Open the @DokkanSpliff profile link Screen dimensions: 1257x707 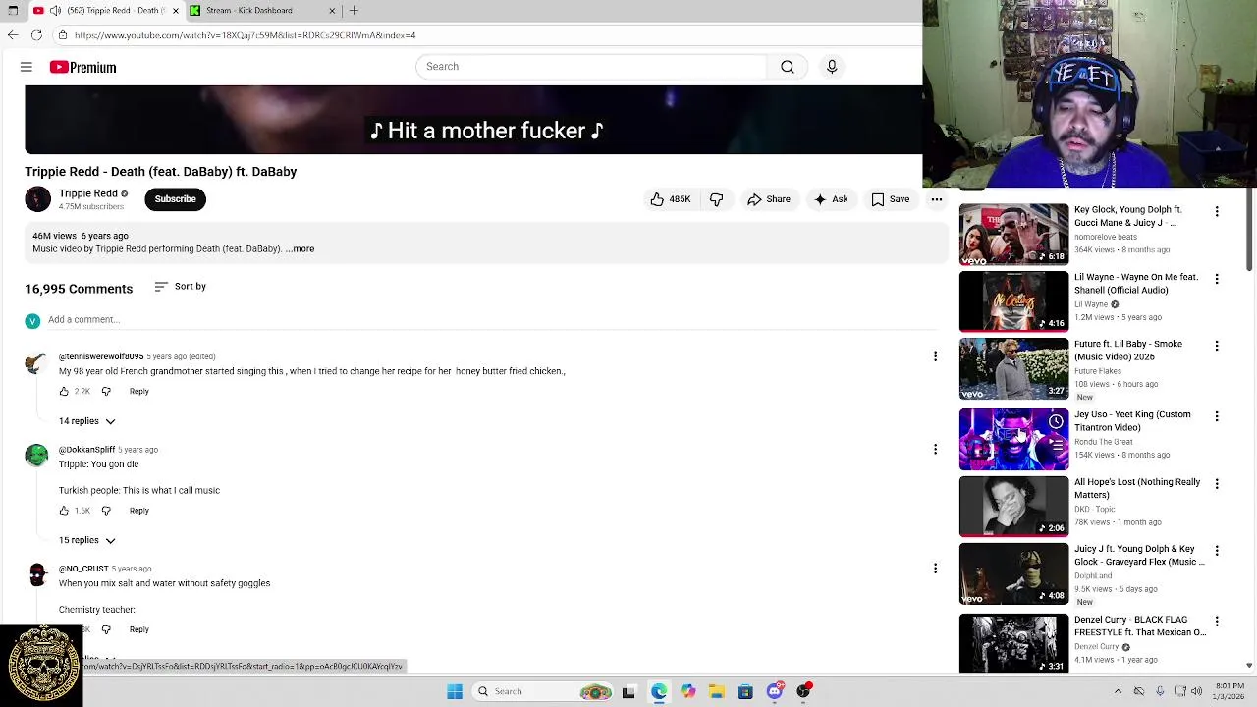point(86,450)
